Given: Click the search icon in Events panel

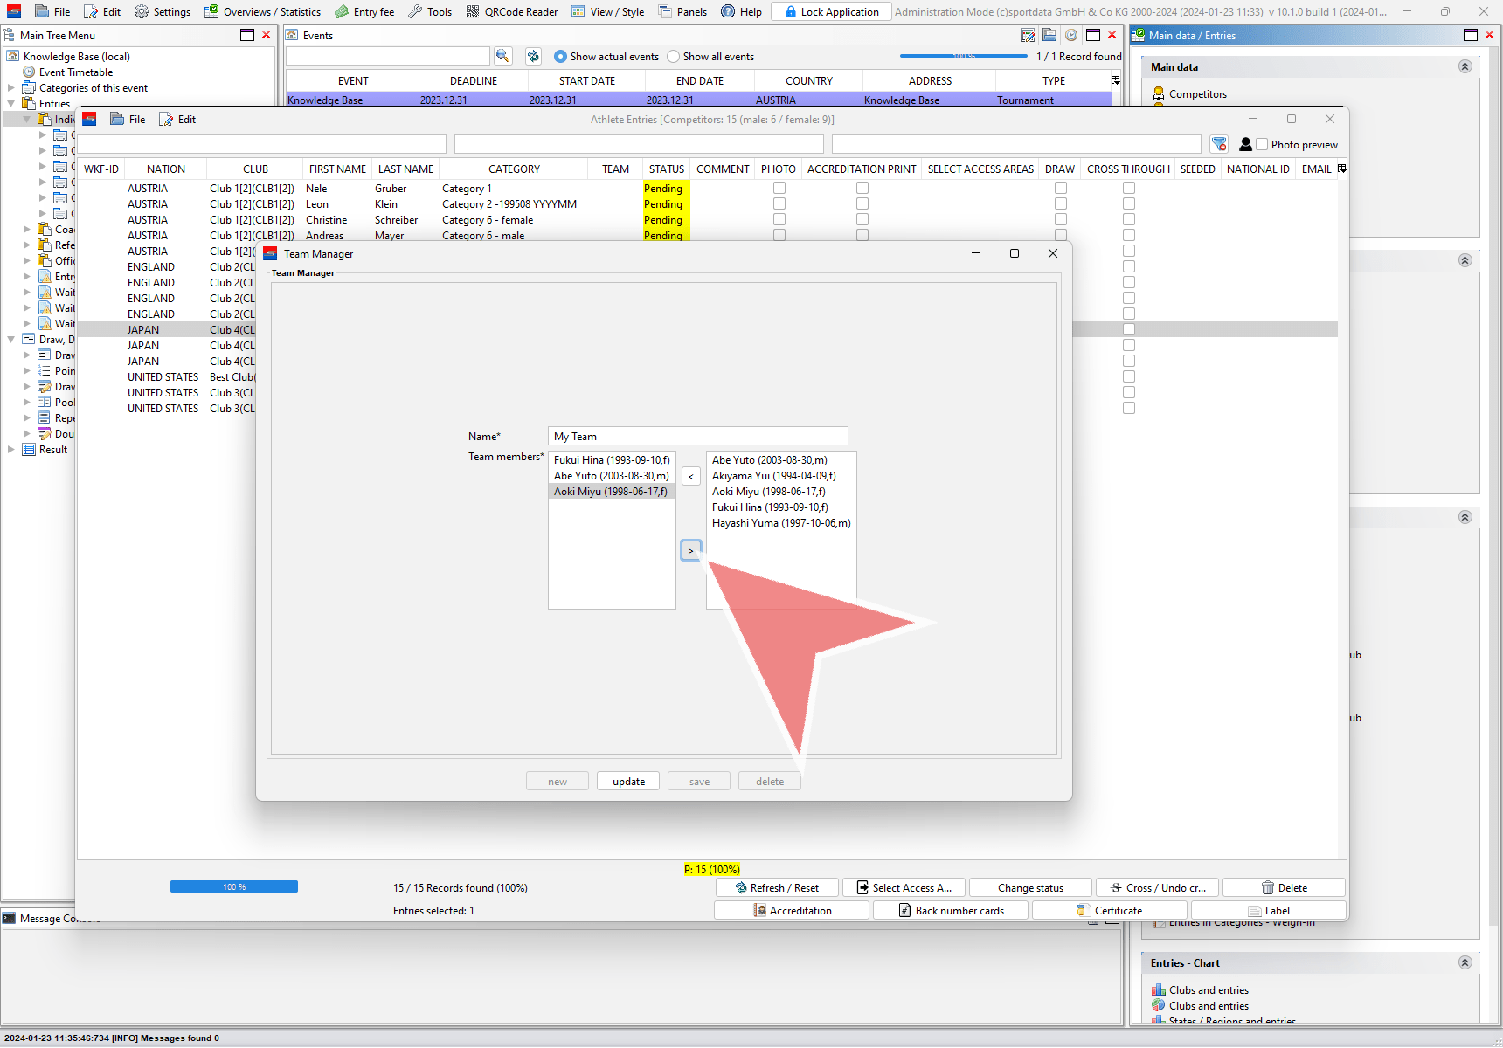Looking at the screenshot, I should pos(502,56).
